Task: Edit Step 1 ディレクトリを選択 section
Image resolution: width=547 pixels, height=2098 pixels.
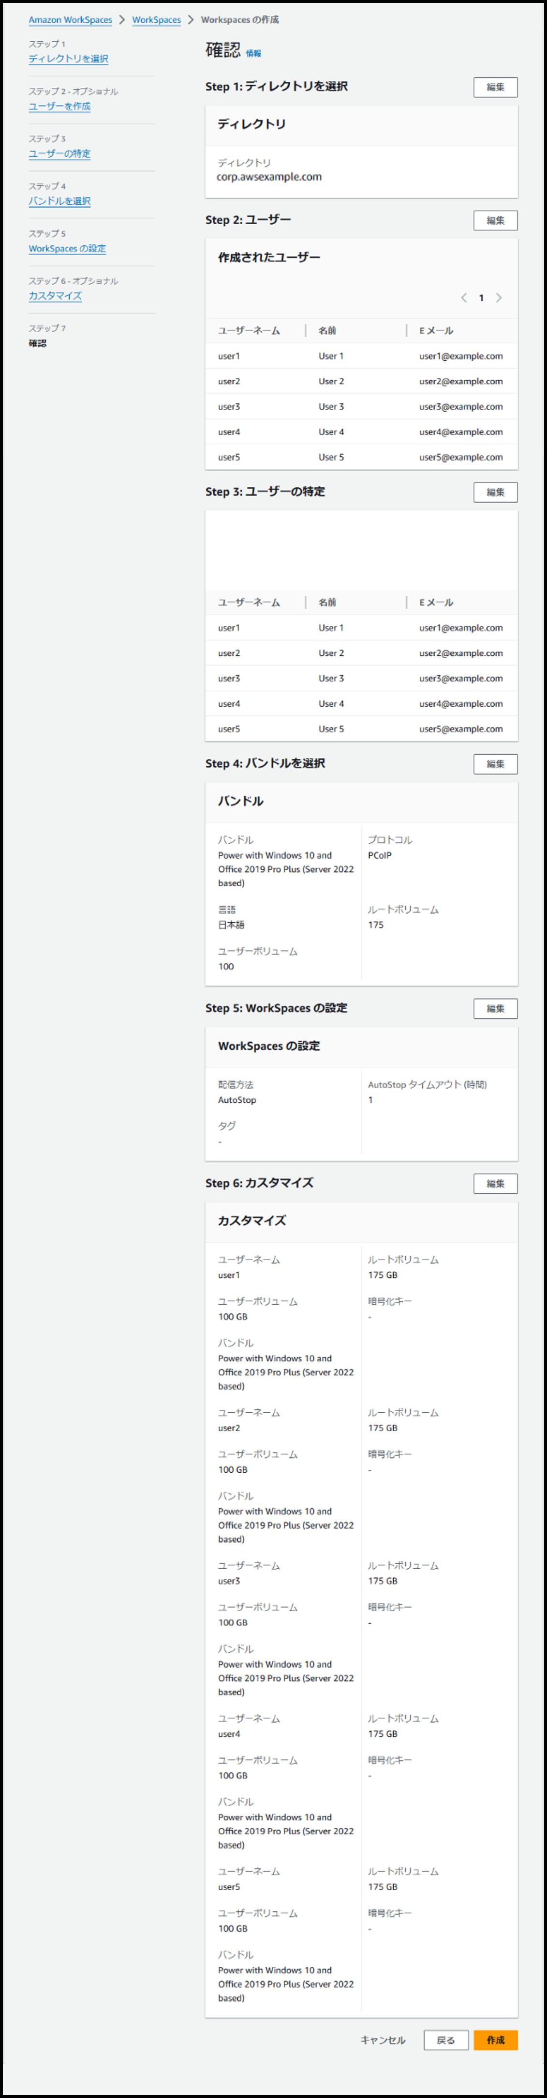Action: [x=496, y=87]
